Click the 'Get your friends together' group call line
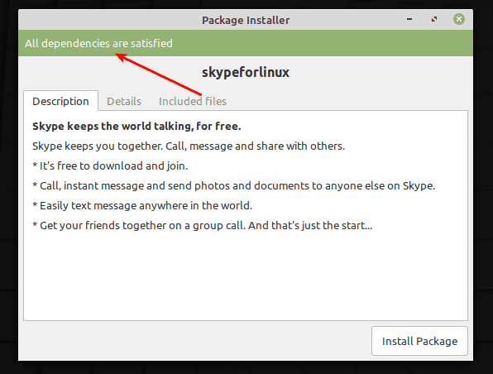 click(x=202, y=225)
